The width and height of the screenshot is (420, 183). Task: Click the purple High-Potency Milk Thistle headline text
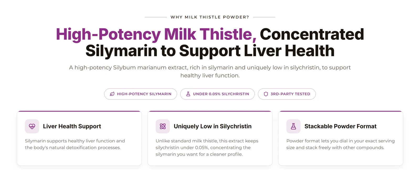[x=156, y=34]
